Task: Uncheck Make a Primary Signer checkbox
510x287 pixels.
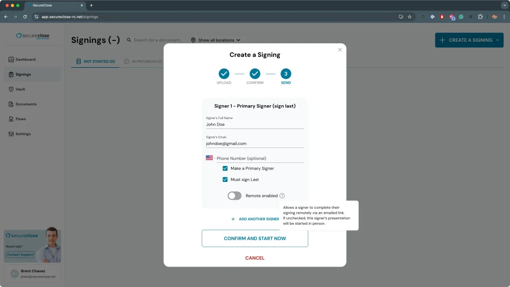Action: coord(225,168)
